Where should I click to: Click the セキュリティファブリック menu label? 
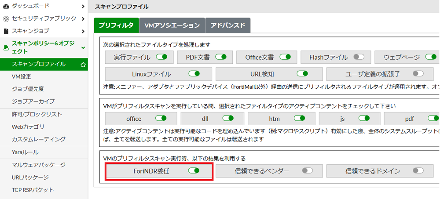pos(44,18)
